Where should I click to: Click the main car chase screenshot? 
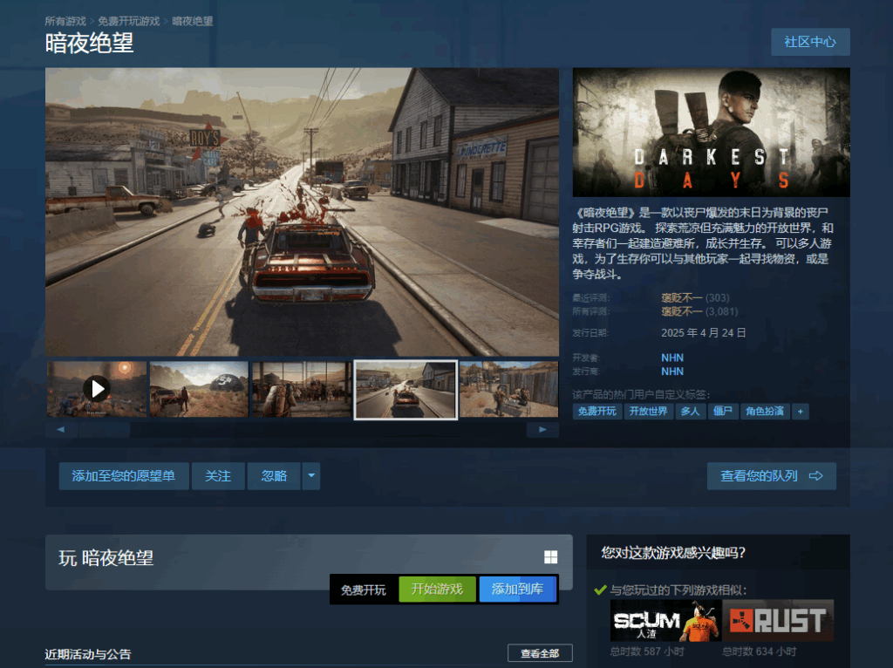[x=302, y=212]
